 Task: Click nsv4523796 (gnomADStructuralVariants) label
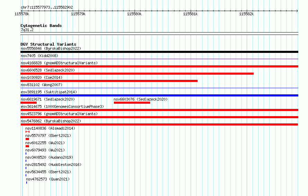pyautogui.click(x=59, y=114)
